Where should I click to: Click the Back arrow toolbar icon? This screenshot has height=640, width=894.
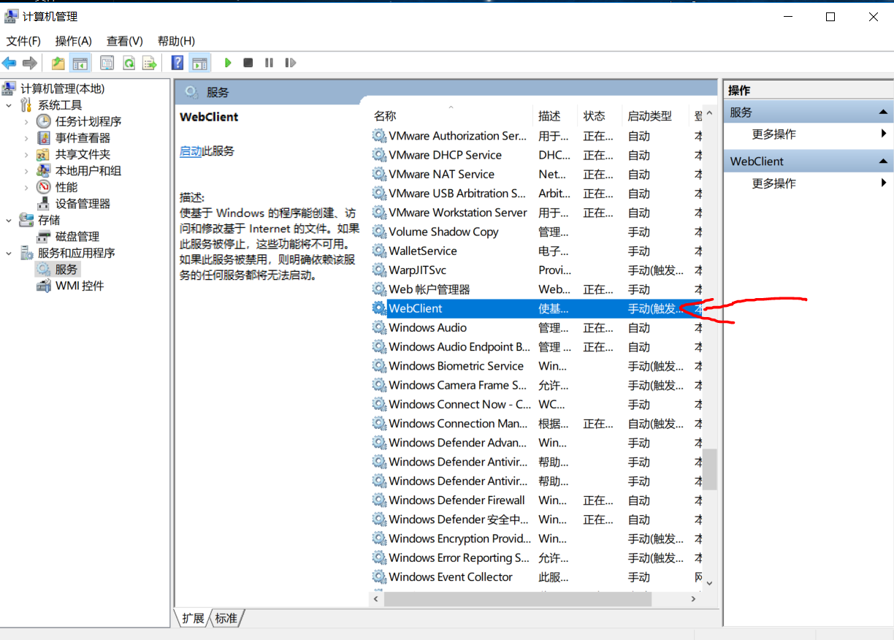click(9, 64)
